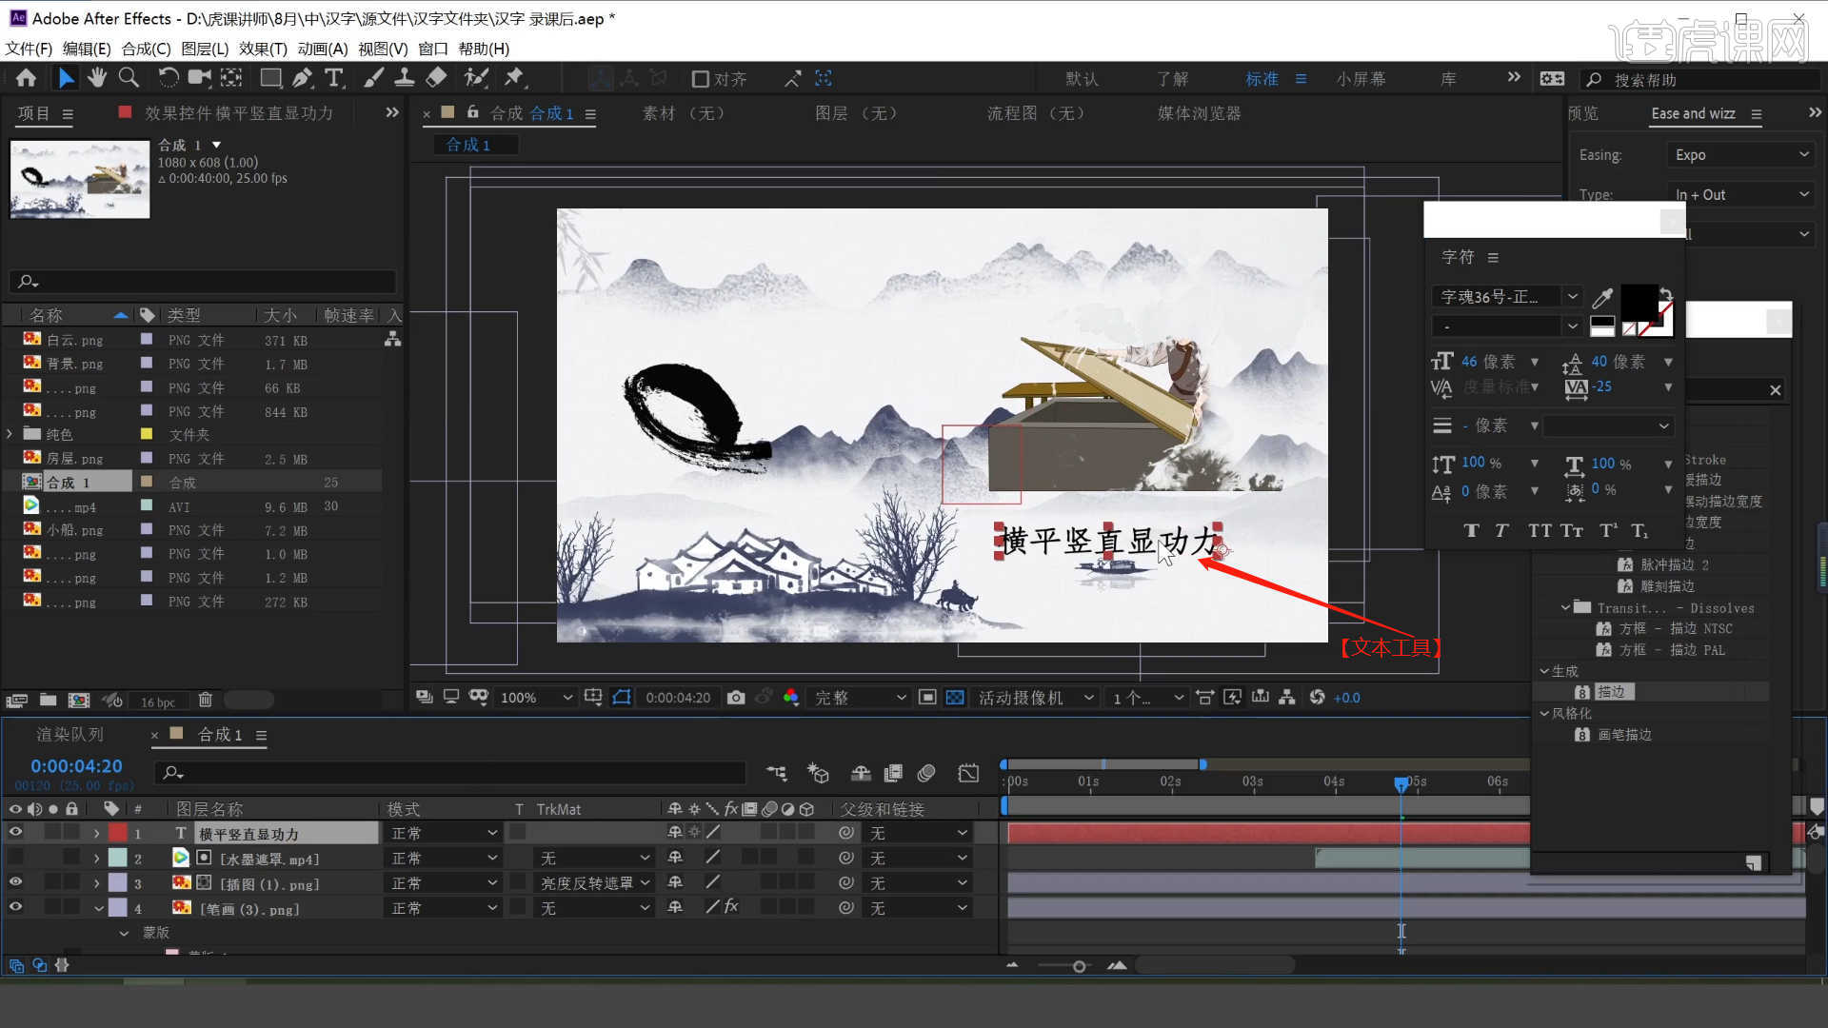Toggle Faux Bold in Character panel
Image resolution: width=1828 pixels, height=1028 pixels.
click(1471, 531)
